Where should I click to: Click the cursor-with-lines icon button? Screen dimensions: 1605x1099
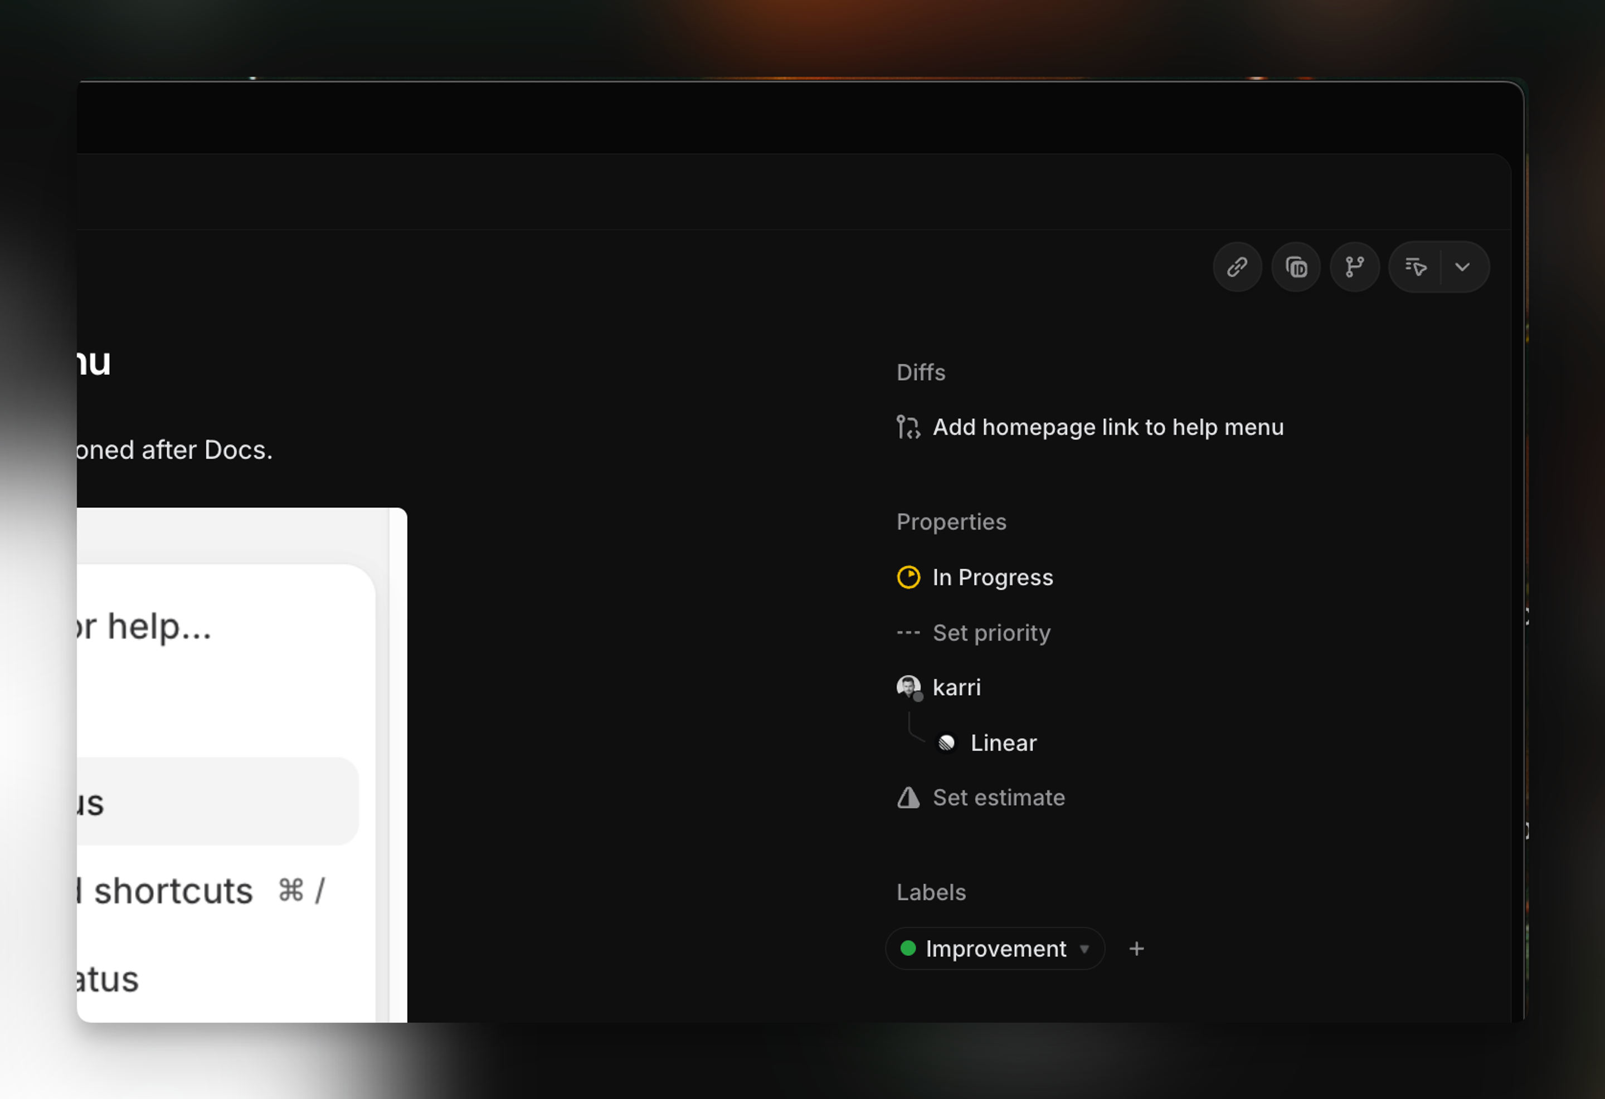(1415, 267)
